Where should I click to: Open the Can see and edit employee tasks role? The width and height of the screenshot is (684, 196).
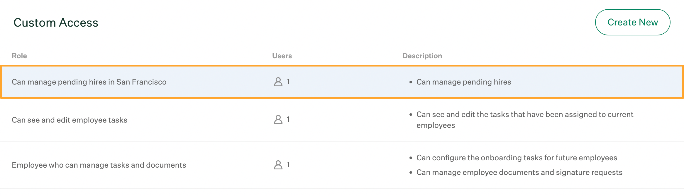click(x=70, y=120)
